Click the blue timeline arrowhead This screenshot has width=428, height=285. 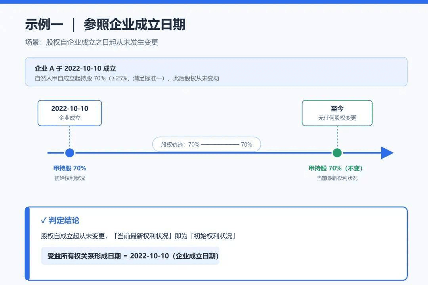(x=387, y=153)
